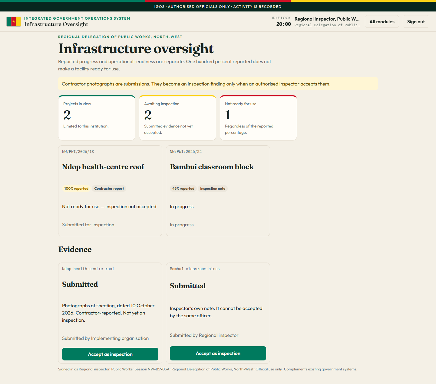The image size is (436, 384).
Task: Click the idle lock timer 20:00
Action: (283, 24)
